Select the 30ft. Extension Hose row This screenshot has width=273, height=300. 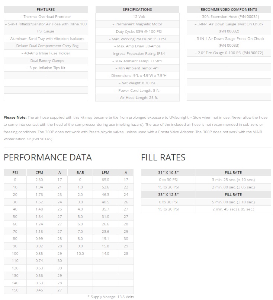point(229,17)
